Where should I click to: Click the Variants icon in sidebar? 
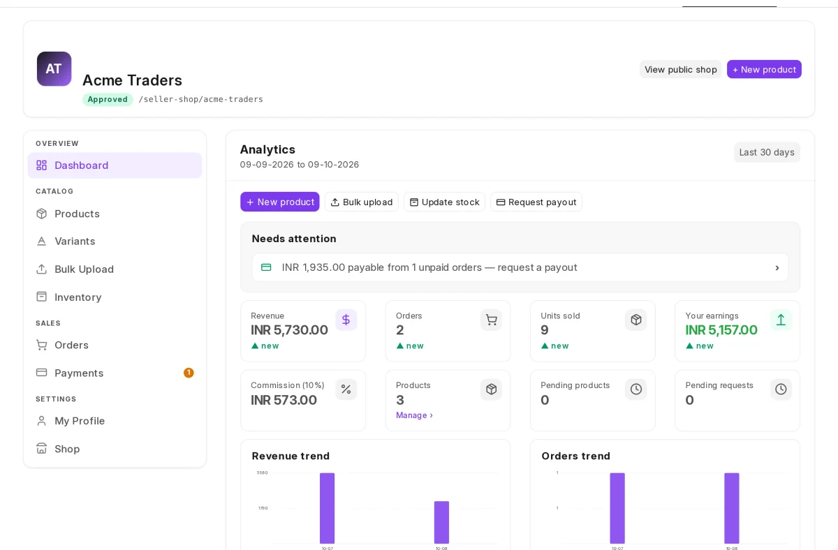42,241
